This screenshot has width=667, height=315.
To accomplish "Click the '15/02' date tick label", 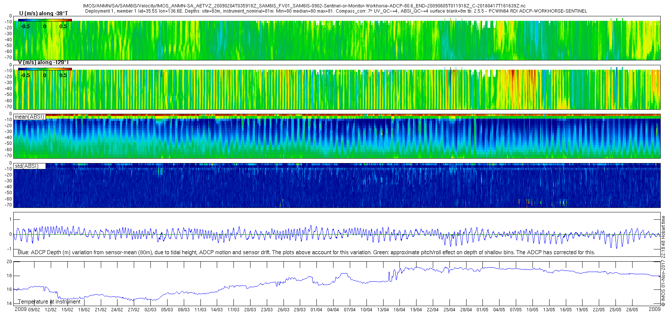I will pos(67,310).
